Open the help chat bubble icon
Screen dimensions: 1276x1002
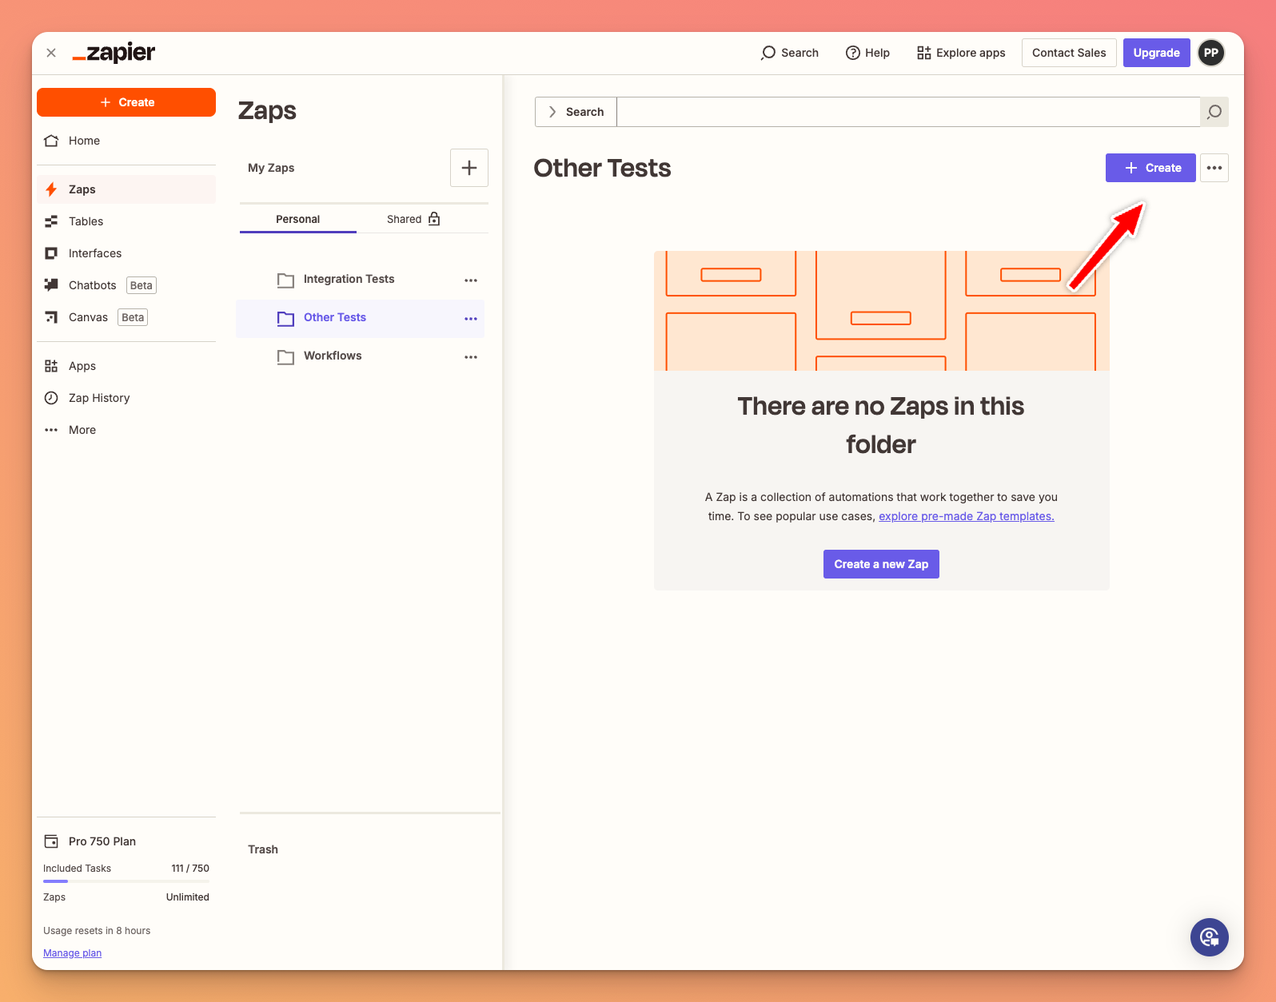coord(1209,936)
